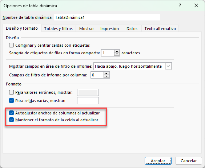Viewport: 205px width, 168px height.
Task: Click the Cancelar button
Action: click(189, 161)
